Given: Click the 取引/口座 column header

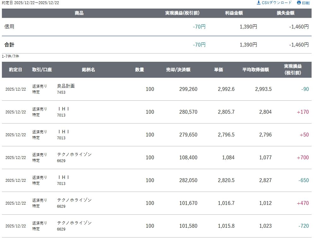Looking at the screenshot, I should [x=42, y=70].
